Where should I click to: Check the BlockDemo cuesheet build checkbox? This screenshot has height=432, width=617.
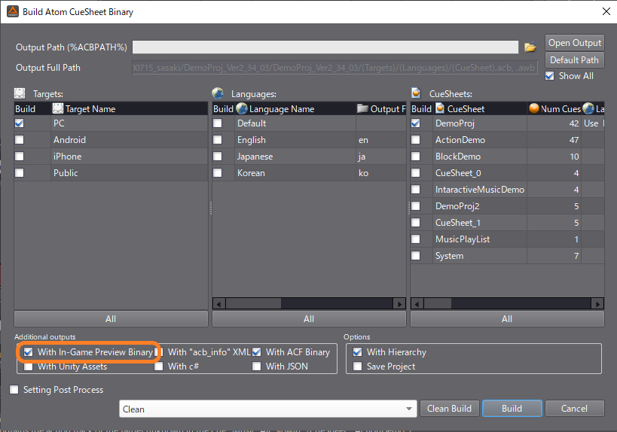[416, 157]
